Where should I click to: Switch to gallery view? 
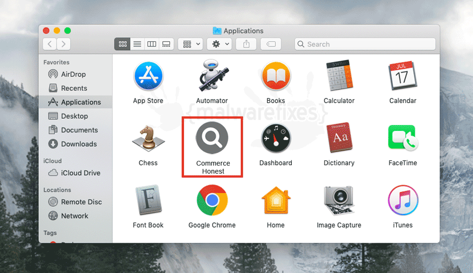(166, 44)
